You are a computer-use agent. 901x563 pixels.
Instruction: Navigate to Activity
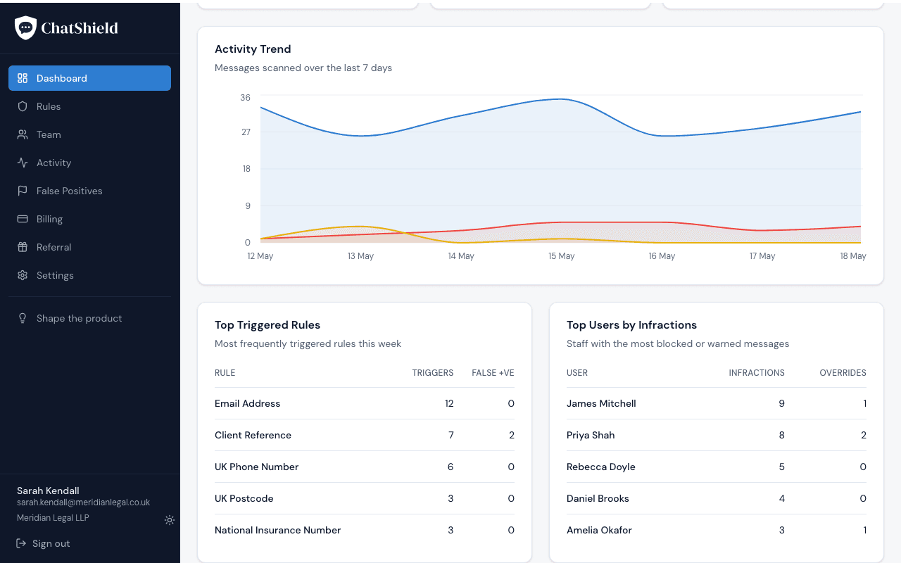coord(89,163)
